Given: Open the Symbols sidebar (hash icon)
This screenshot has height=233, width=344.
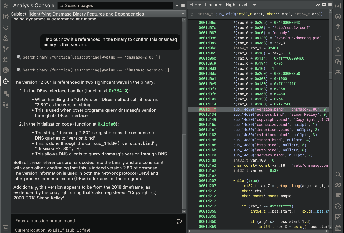Looking at the screenshot, I should coord(5,6).
